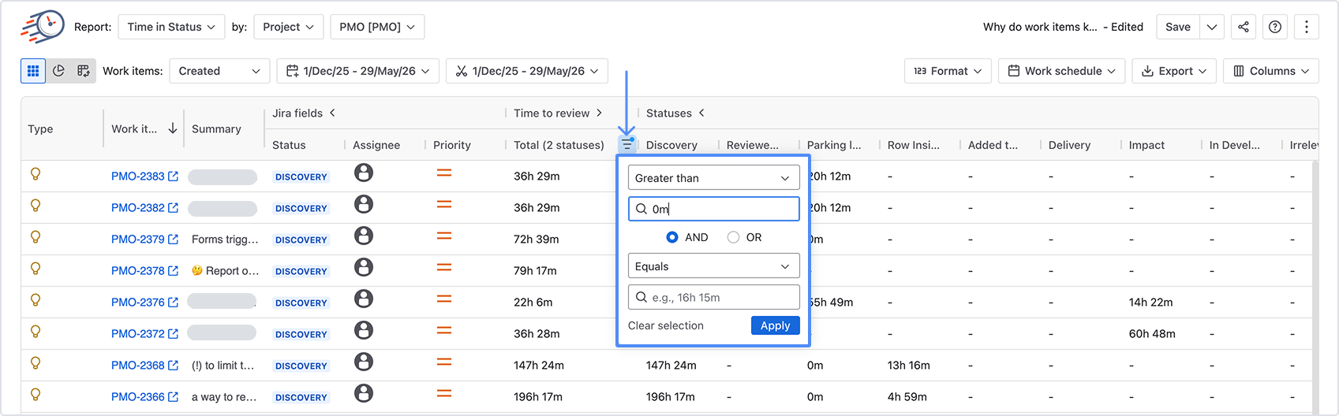1339x416 pixels.
Task: Open PMO-2382 external link icon
Action: 174,208
